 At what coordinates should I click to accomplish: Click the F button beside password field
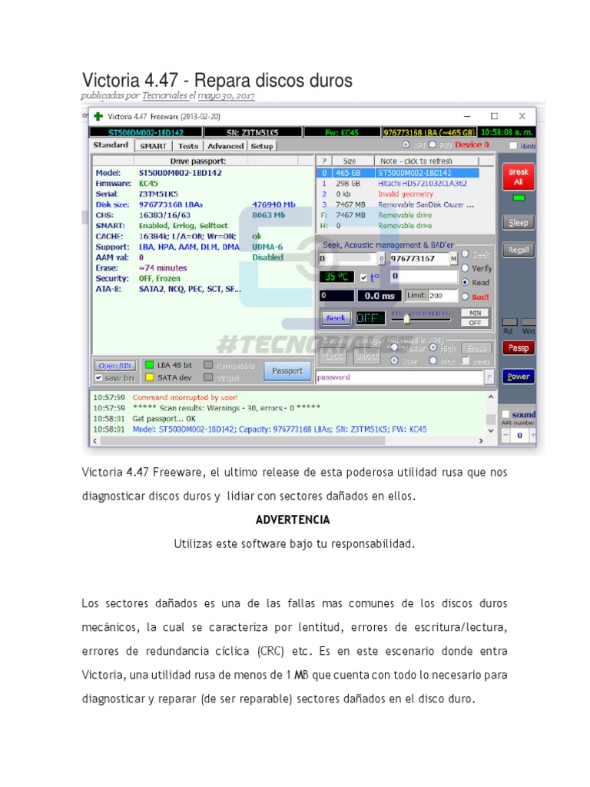489,377
